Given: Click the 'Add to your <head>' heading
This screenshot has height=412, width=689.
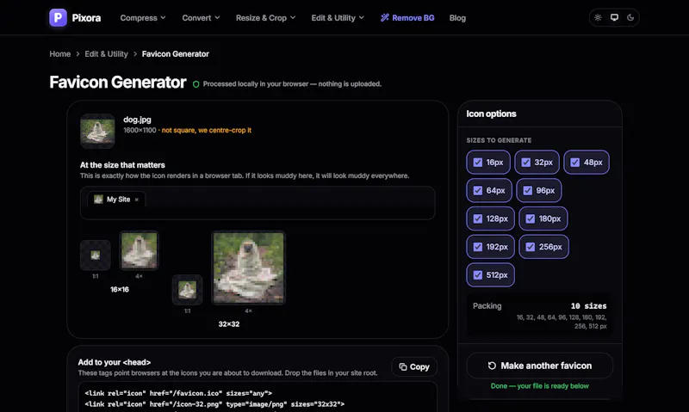Looking at the screenshot, I should point(115,362).
